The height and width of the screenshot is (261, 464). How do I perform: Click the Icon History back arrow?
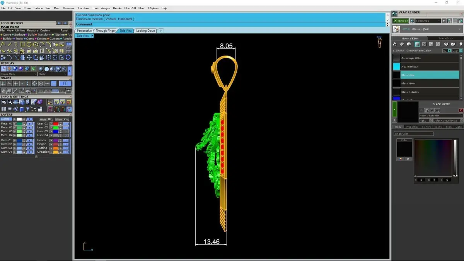59,23
